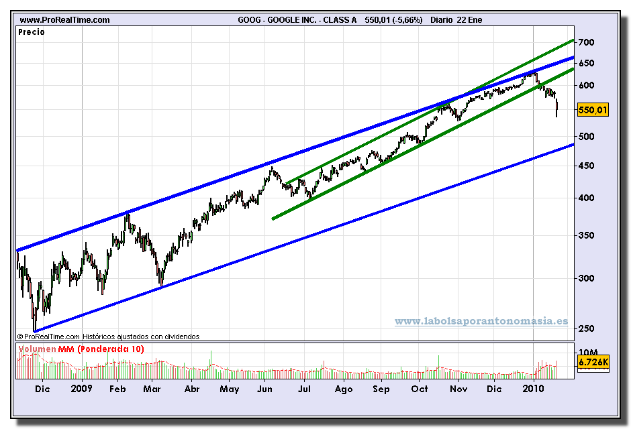Image resolution: width=631 pixels, height=429 pixels.
Task: Click the GOOG - GOOGLE INC. - CLASS A title
Action: [x=297, y=19]
